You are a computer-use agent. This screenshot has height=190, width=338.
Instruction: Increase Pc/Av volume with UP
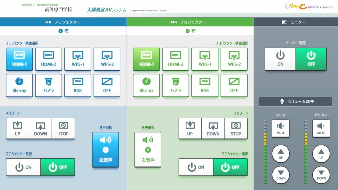321,154
